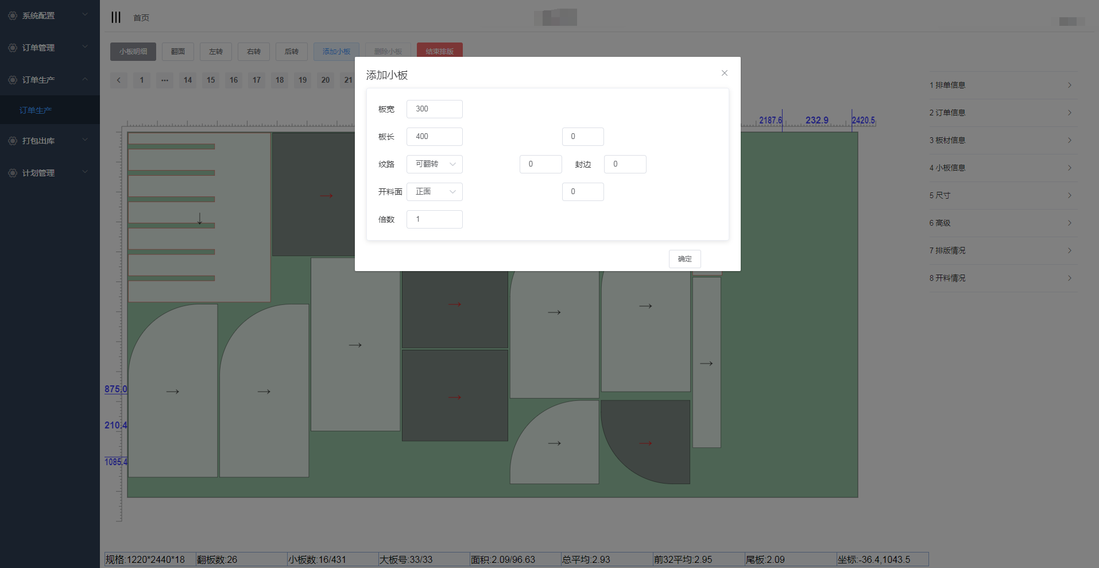The height and width of the screenshot is (568, 1099).
Task: Open the 纹路 dropdown showing 可翻转
Action: [x=434, y=164]
